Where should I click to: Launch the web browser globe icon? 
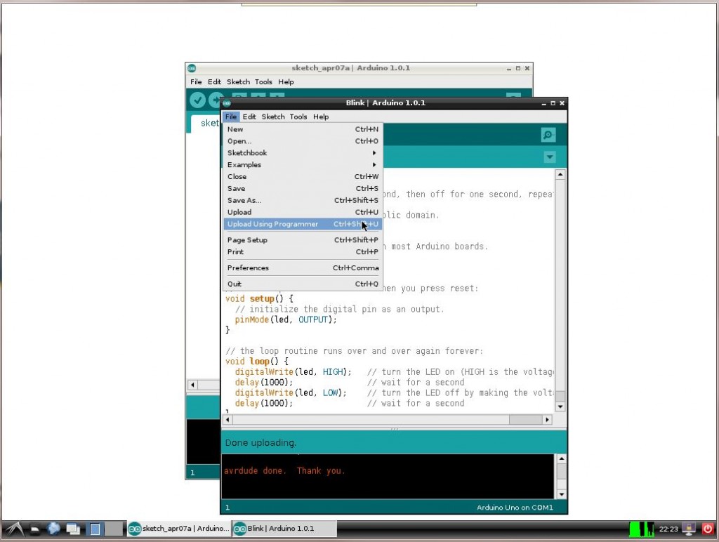tap(53, 529)
